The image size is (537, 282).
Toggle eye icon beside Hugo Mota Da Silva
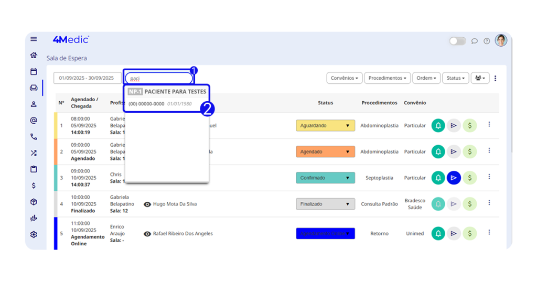tap(147, 204)
